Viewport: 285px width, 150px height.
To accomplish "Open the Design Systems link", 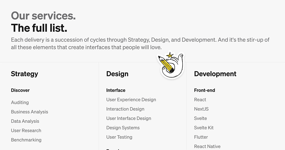I will click(x=123, y=128).
